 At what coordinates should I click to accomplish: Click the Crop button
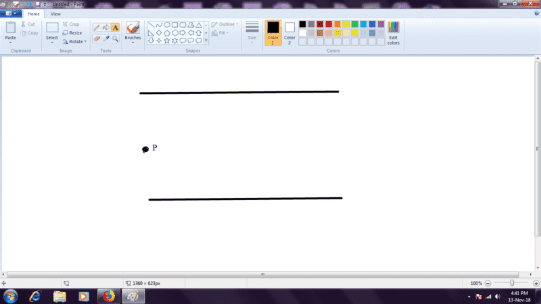(x=71, y=24)
